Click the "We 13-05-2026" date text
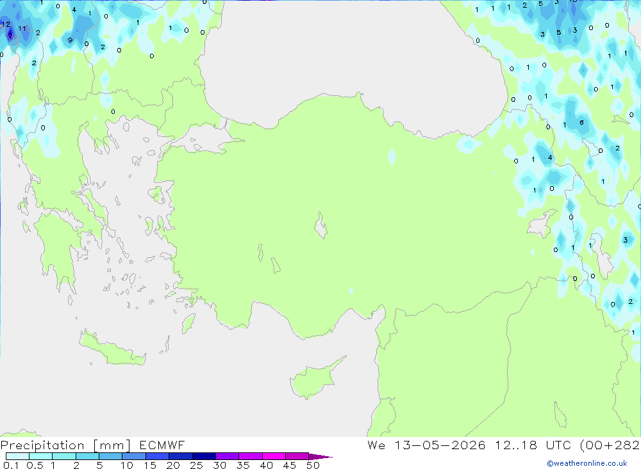Image resolution: width=641 pixels, height=469 pixels. coord(426,445)
